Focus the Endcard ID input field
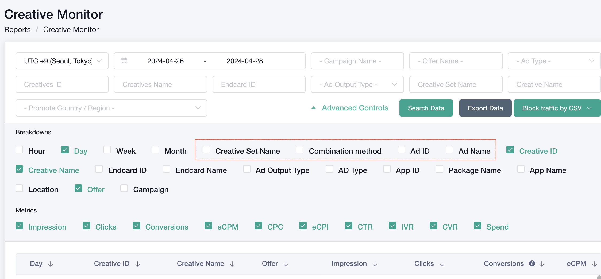 point(259,84)
